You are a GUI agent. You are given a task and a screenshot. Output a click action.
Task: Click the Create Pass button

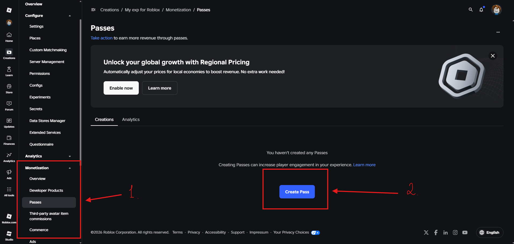click(x=297, y=192)
